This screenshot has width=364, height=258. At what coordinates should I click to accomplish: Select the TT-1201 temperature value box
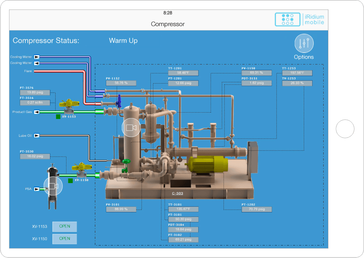[x=183, y=73]
